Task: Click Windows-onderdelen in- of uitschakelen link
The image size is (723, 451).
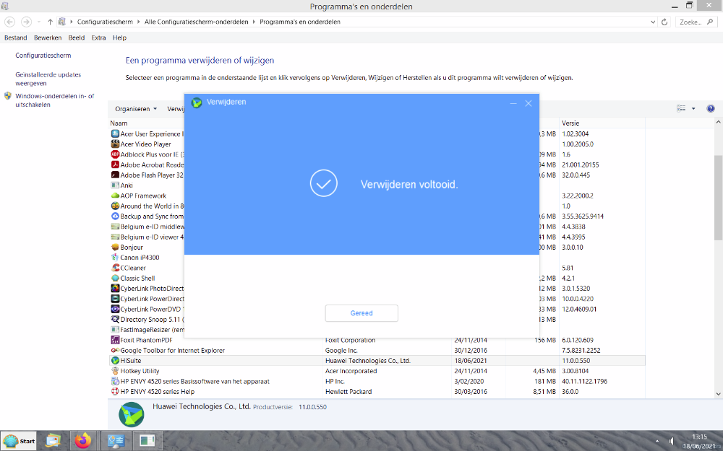Action: [x=54, y=100]
